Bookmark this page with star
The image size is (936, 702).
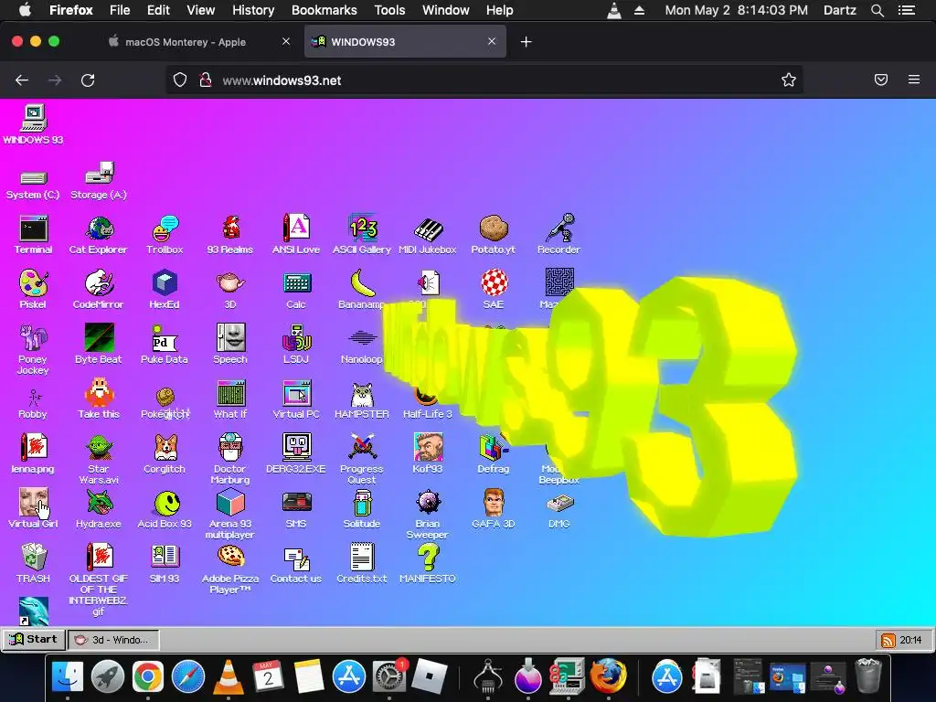[x=789, y=80]
